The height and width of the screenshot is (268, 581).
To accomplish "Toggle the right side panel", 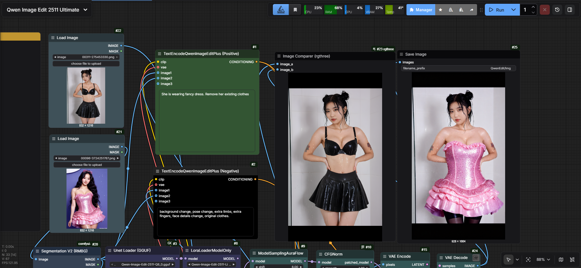I will tap(570, 10).
